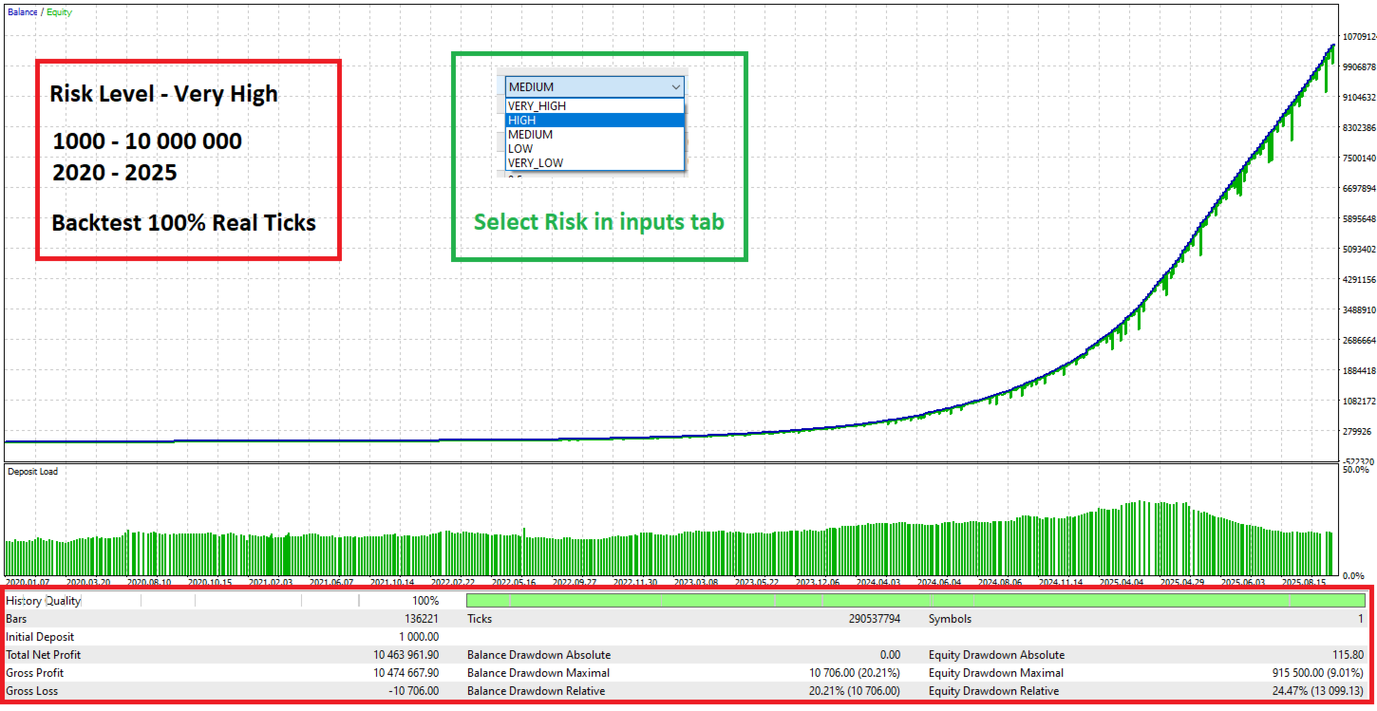This screenshot has height=711, width=1377.
Task: Select the "Equity Drawdown Absolute" label
Action: point(997,655)
